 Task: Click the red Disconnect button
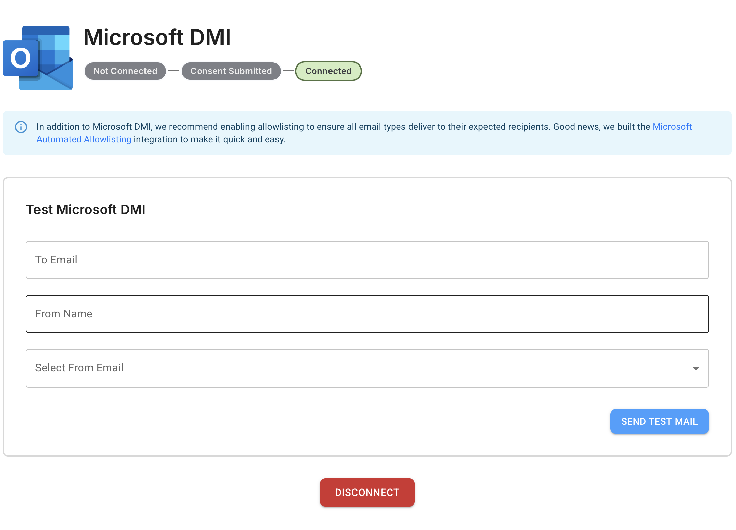(x=367, y=493)
